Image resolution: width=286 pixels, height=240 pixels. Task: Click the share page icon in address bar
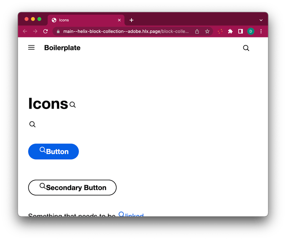197,32
